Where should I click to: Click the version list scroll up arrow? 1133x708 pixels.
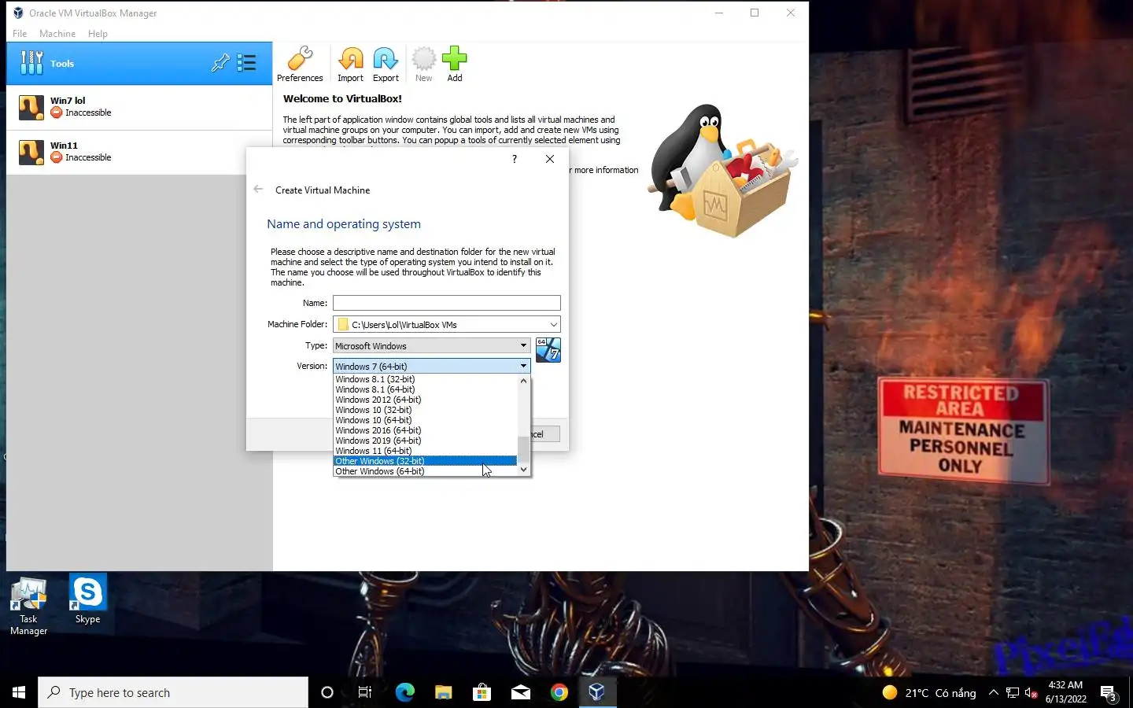click(523, 381)
